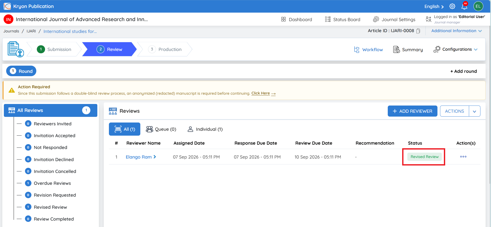Copy the Article ID clipboard icon
491x227 pixels.
tap(418, 31)
